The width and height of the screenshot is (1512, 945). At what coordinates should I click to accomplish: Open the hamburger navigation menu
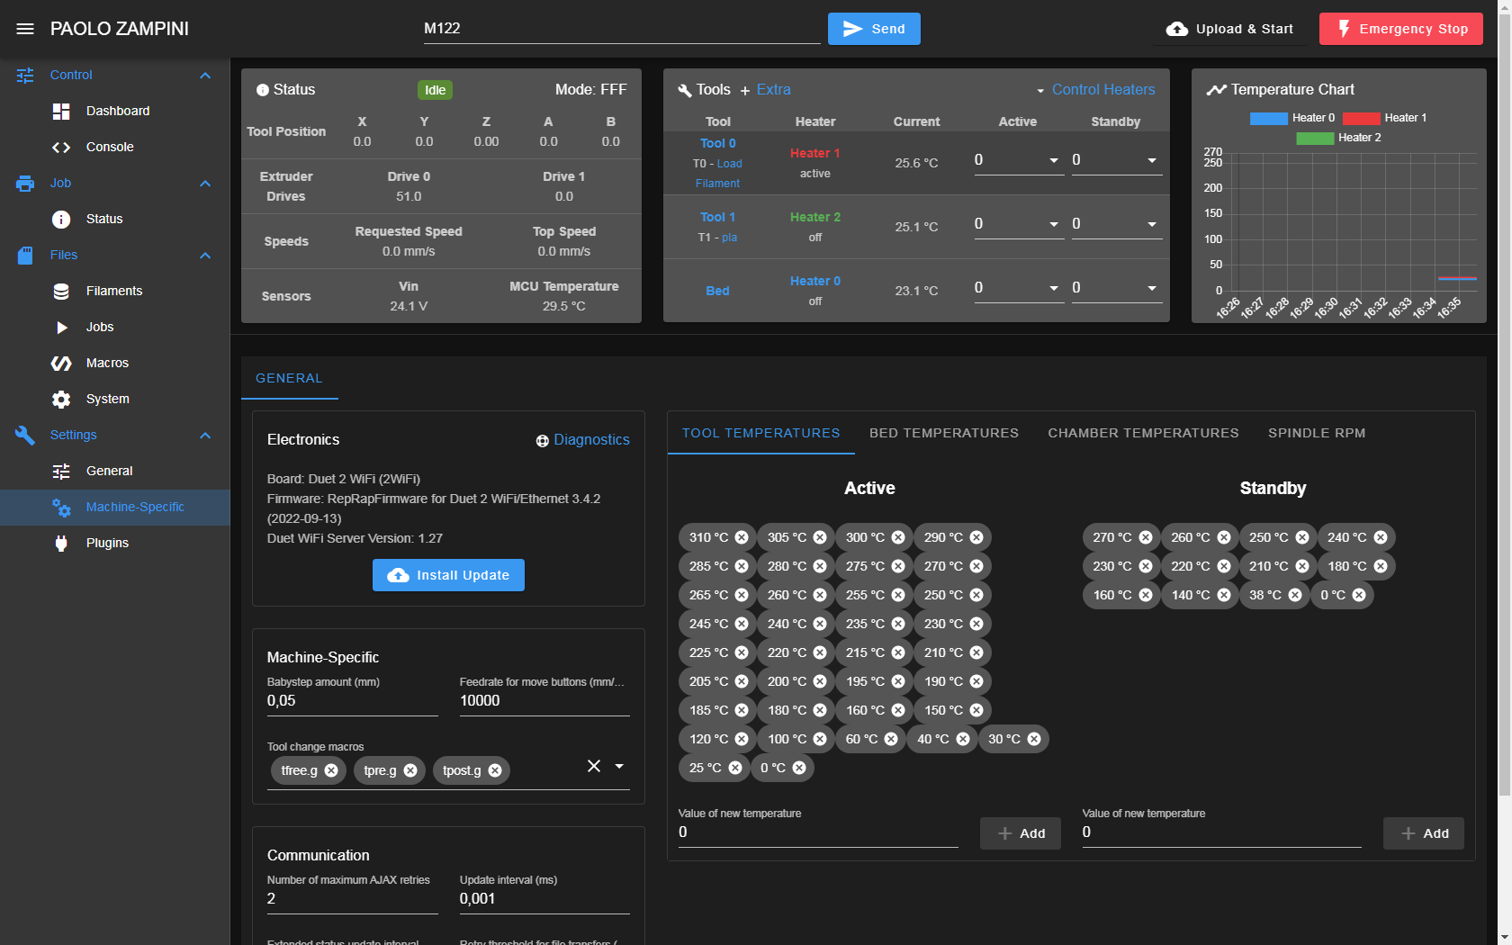25,29
